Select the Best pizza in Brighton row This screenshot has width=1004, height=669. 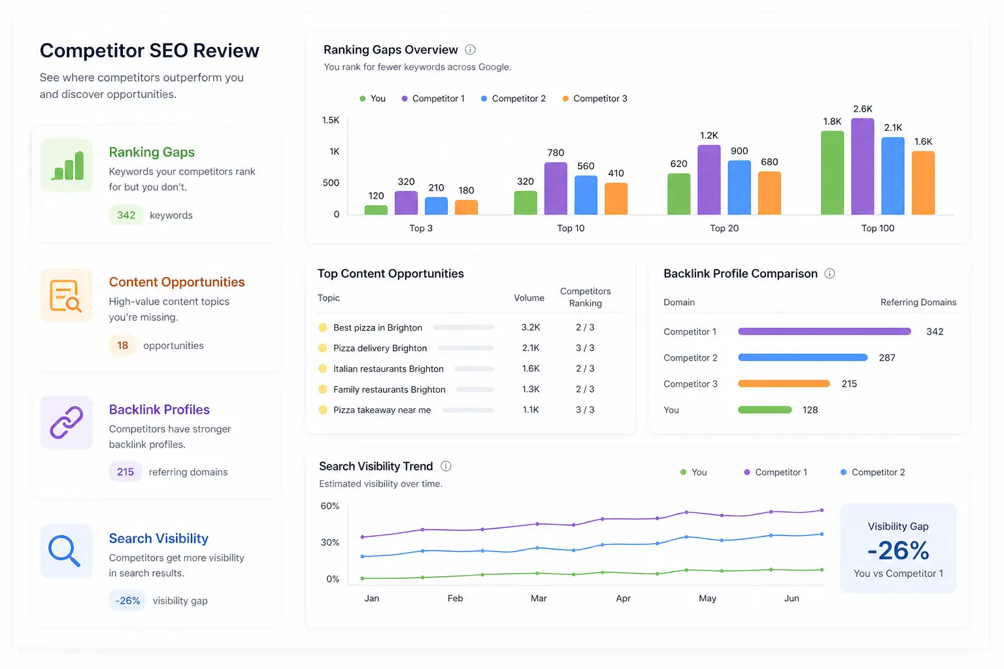tap(469, 327)
